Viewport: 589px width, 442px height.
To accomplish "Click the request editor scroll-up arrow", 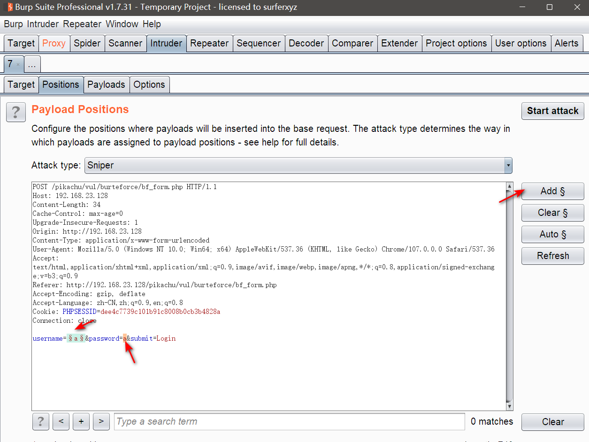I will (x=509, y=186).
